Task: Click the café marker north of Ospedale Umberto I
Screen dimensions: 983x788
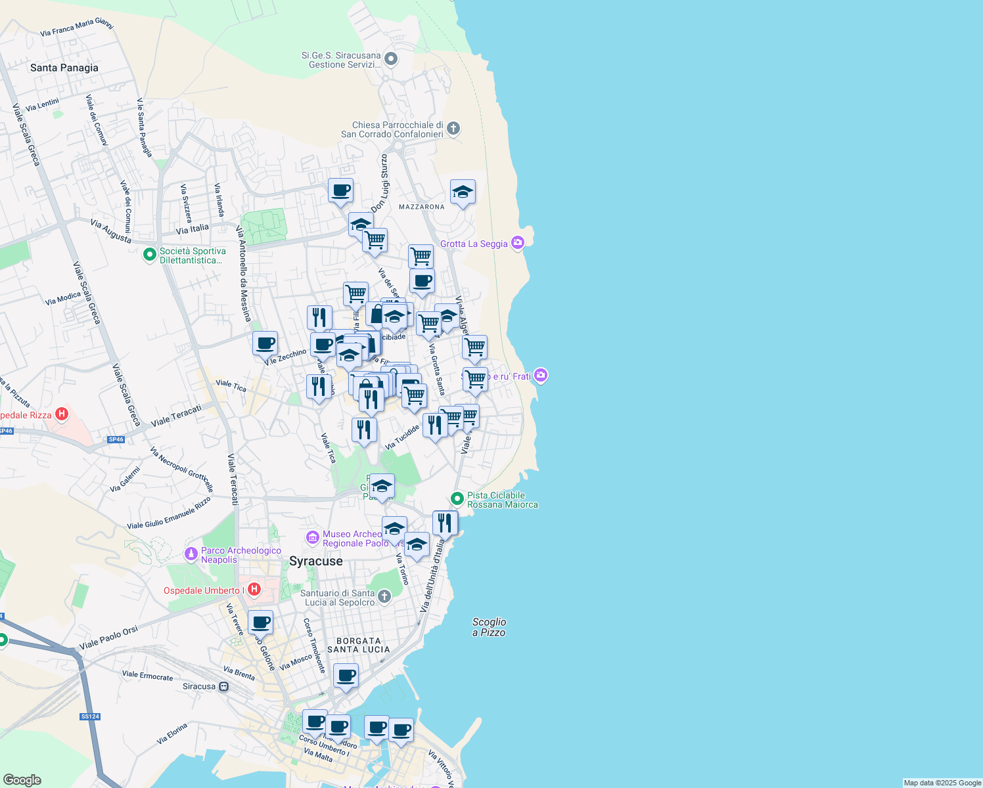Action: (x=260, y=623)
